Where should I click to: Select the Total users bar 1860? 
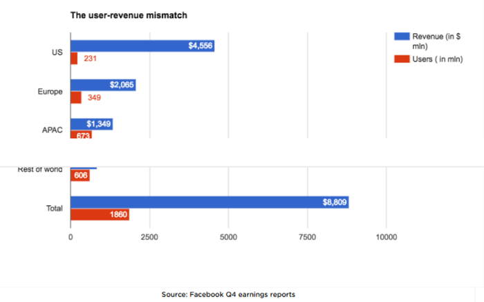(x=100, y=214)
